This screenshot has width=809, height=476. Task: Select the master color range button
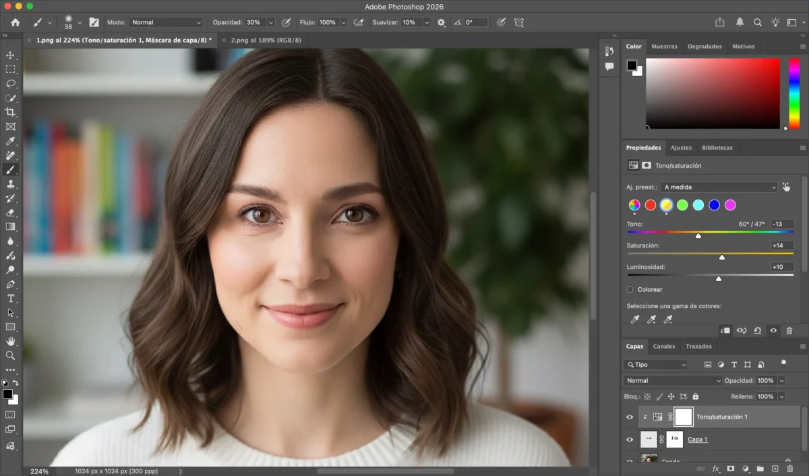[634, 205]
